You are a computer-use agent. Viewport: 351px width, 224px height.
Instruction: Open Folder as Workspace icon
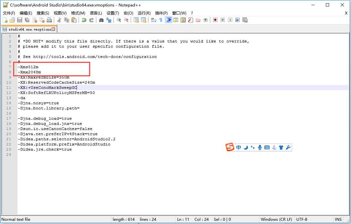tap(198, 20)
